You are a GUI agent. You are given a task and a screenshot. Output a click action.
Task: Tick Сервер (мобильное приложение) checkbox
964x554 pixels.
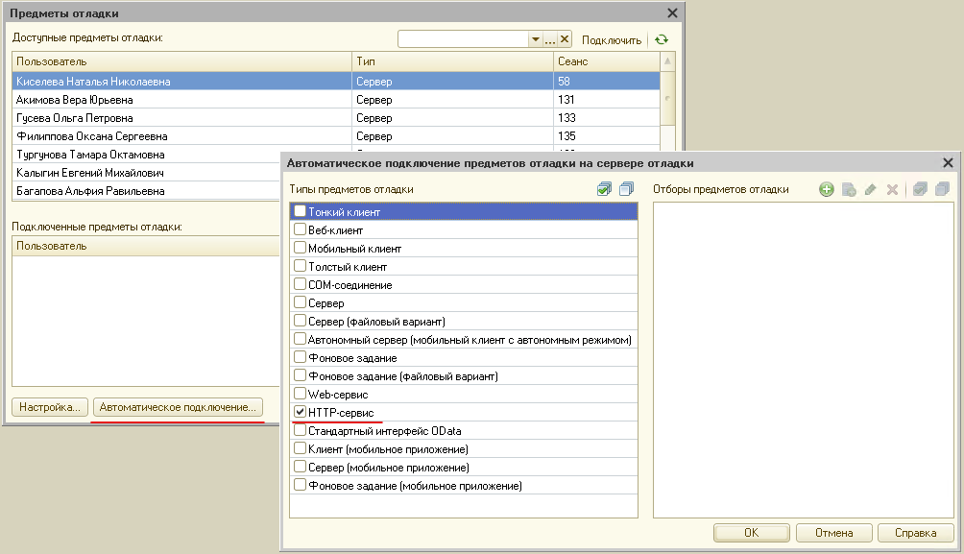tap(300, 467)
